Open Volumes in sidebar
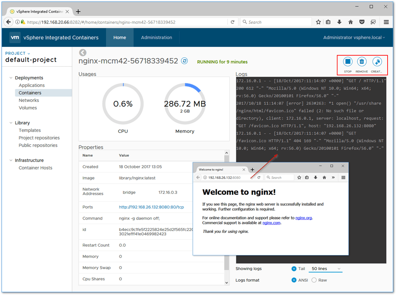The height and width of the screenshot is (295, 396). point(28,108)
